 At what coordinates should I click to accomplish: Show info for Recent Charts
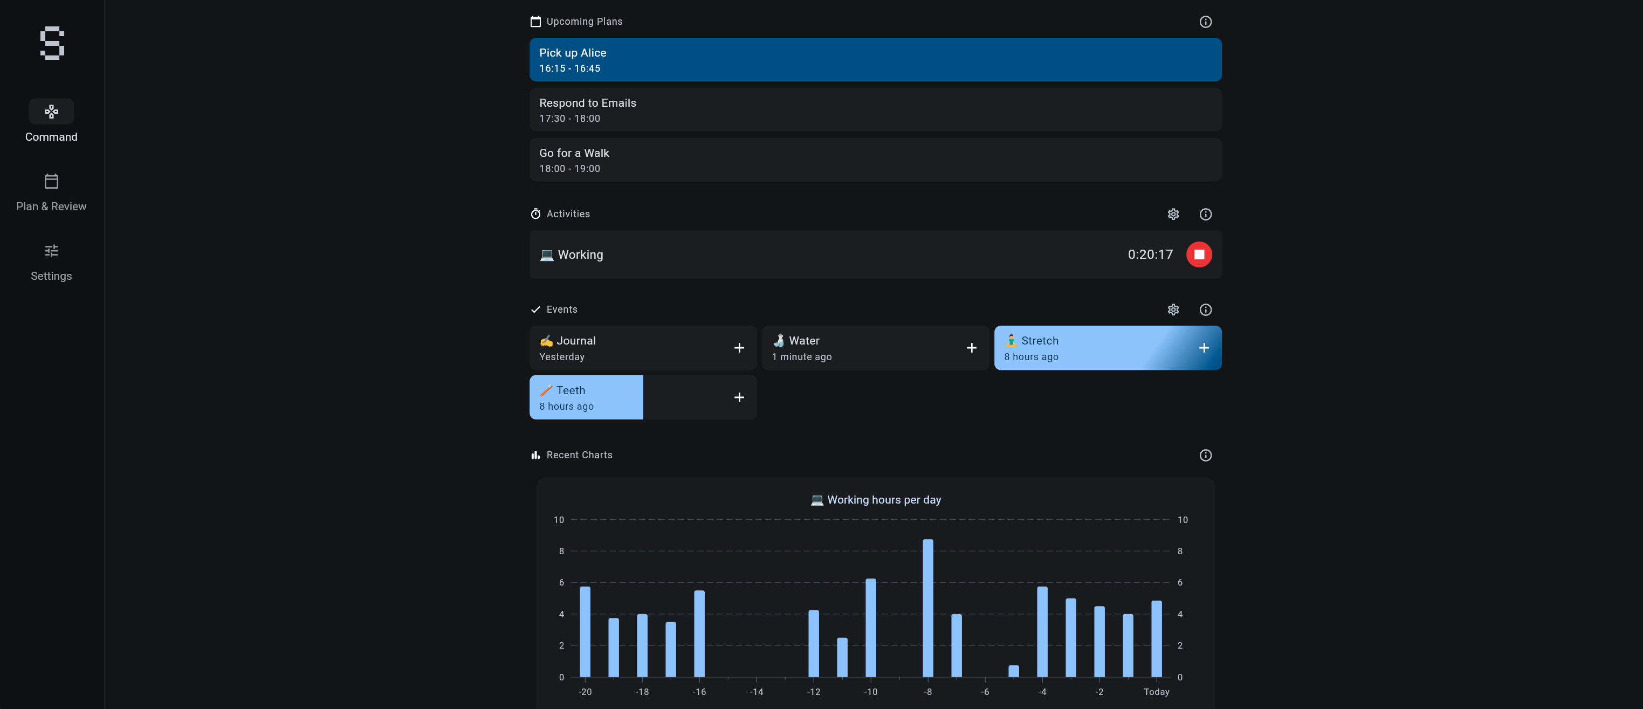click(x=1206, y=455)
